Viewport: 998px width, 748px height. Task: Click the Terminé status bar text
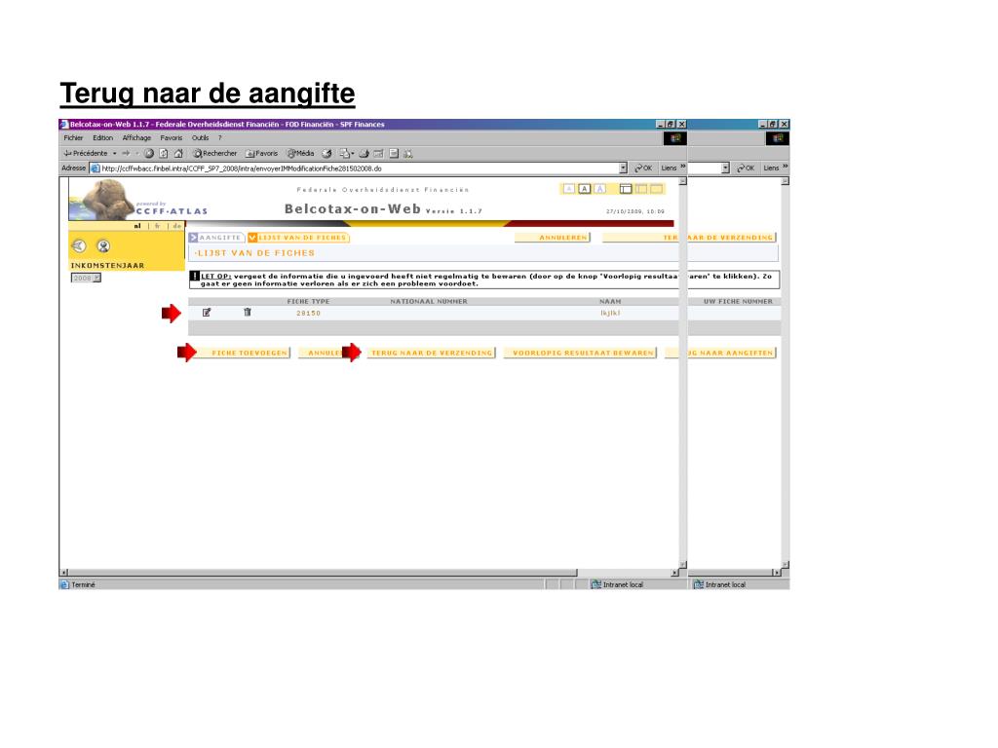click(x=83, y=584)
